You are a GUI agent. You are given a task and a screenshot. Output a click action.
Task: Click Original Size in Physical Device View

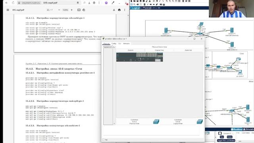pyautogui.click(x=159, y=50)
